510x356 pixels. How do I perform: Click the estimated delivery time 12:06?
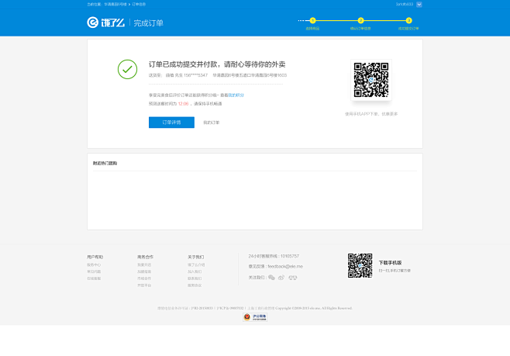pyautogui.click(x=183, y=103)
